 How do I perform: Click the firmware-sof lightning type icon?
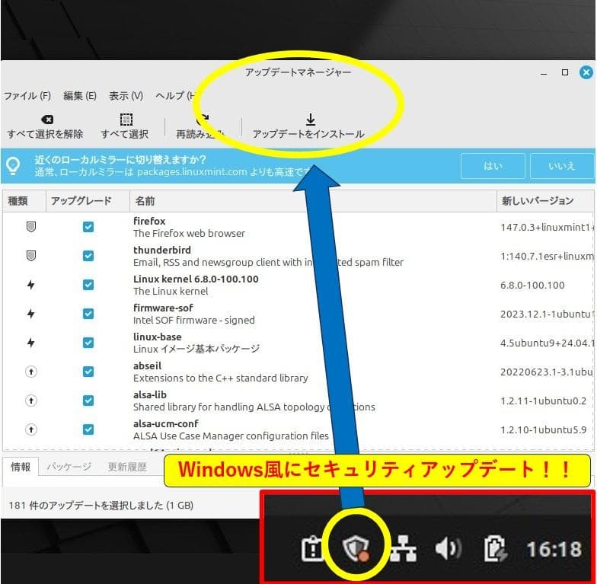[x=31, y=314]
